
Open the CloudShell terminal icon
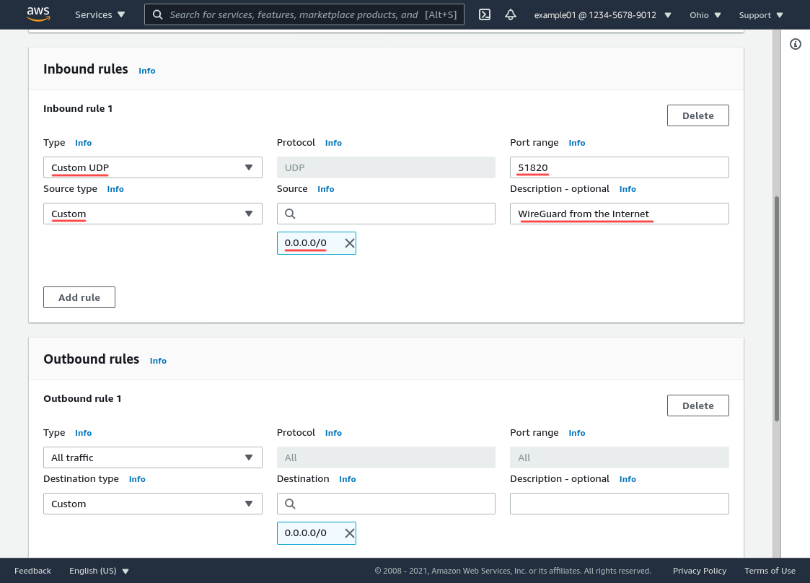tap(485, 14)
